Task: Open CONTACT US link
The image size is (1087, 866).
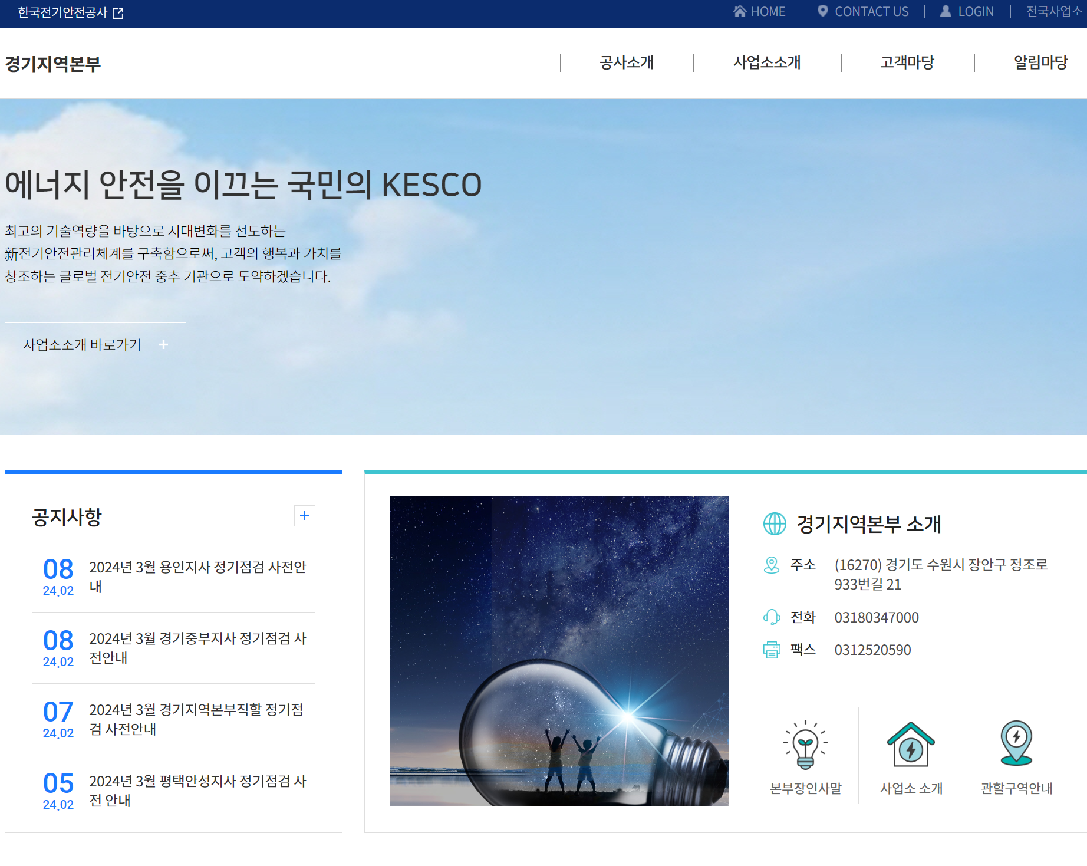Action: pos(872,12)
